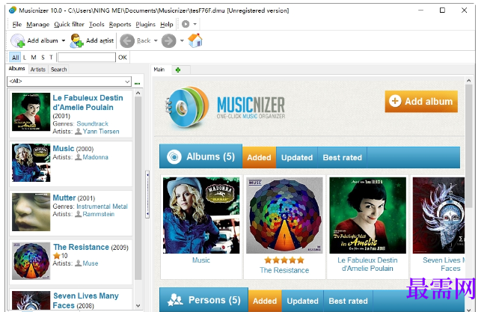
Task: Open the Plugins menu
Action: point(145,25)
